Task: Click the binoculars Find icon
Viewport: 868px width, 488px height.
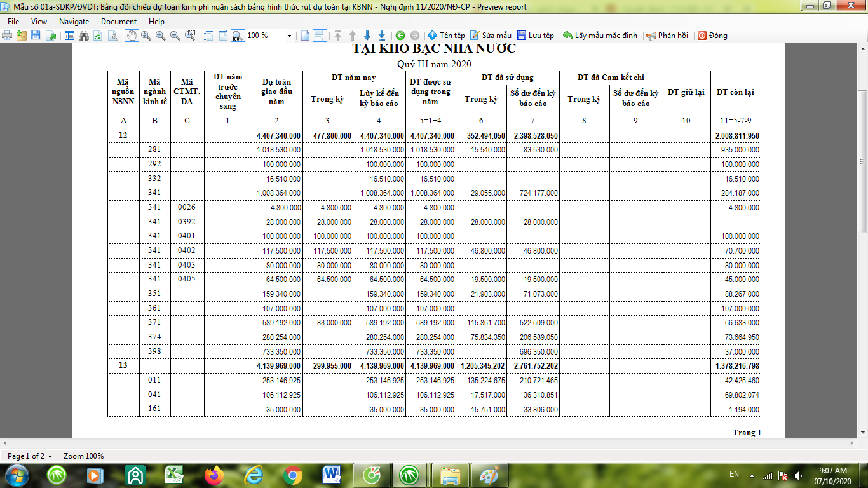Action: coord(84,36)
